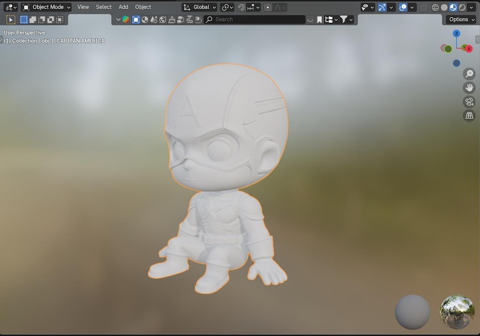Open the editor type selector

[x=11, y=7]
